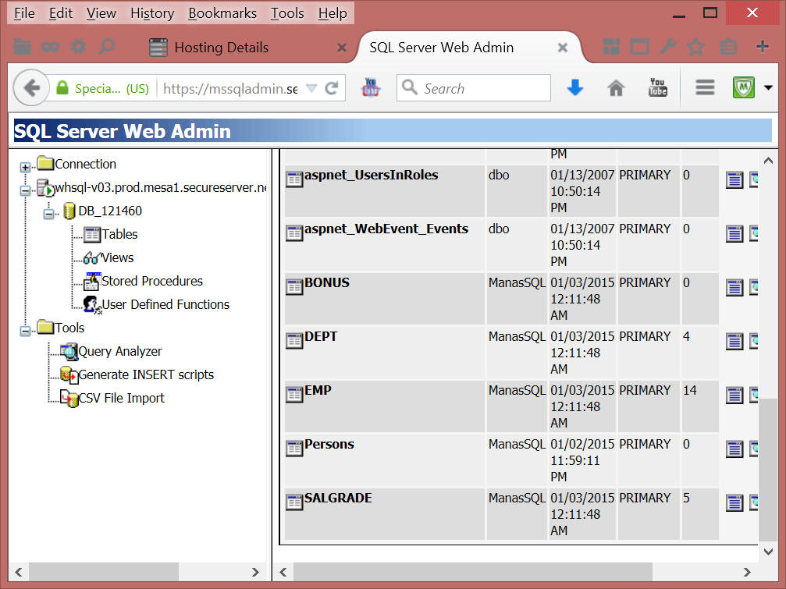Close the Hosting Details tab
The height and width of the screenshot is (589, 786).
pos(342,48)
